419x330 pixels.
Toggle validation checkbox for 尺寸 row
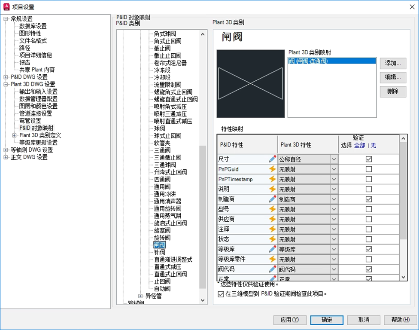(368, 159)
